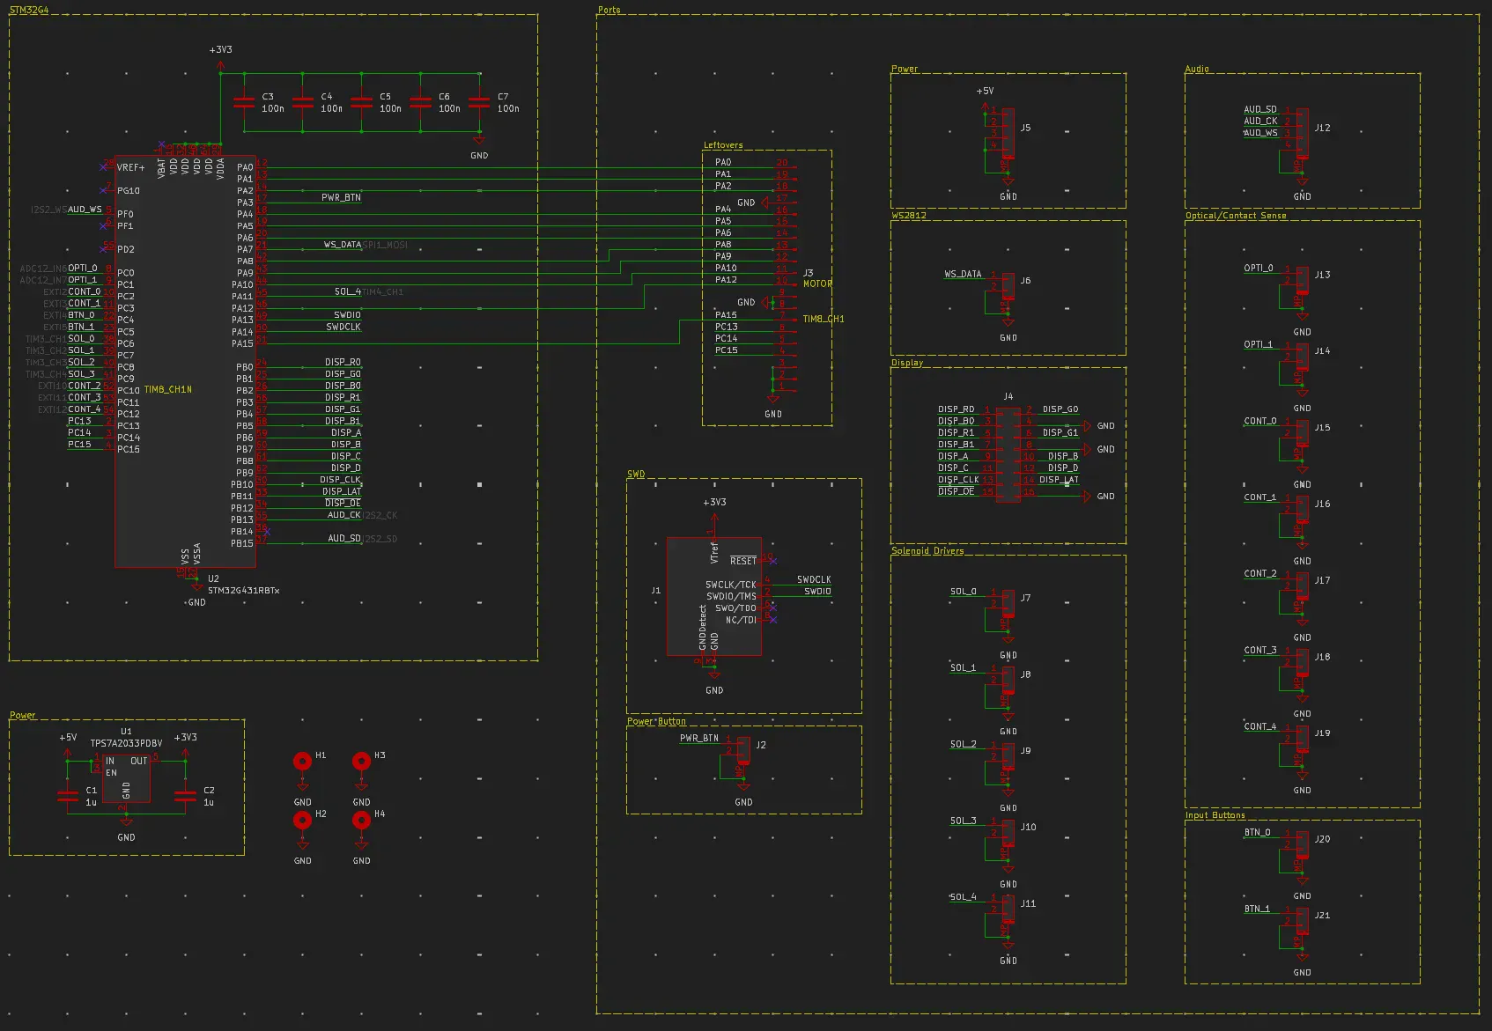
Task: Click the TPS7A2033PDBV value text
Action: [126, 743]
